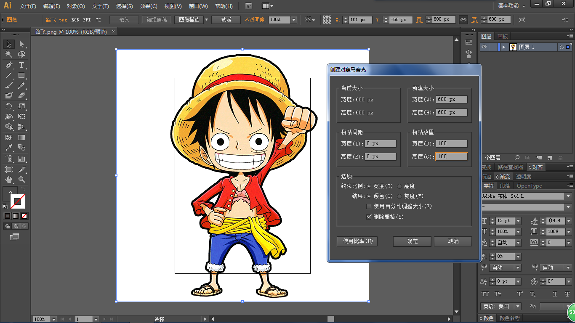Click the Bridge (Br) button

click(x=249, y=6)
